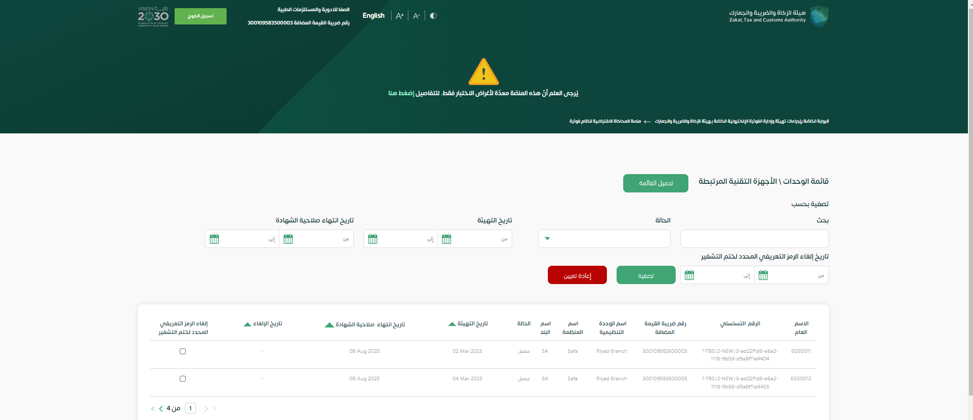The image size is (973, 420).
Task: Click onboarding date 02 Mar 2023
Action: (x=467, y=351)
